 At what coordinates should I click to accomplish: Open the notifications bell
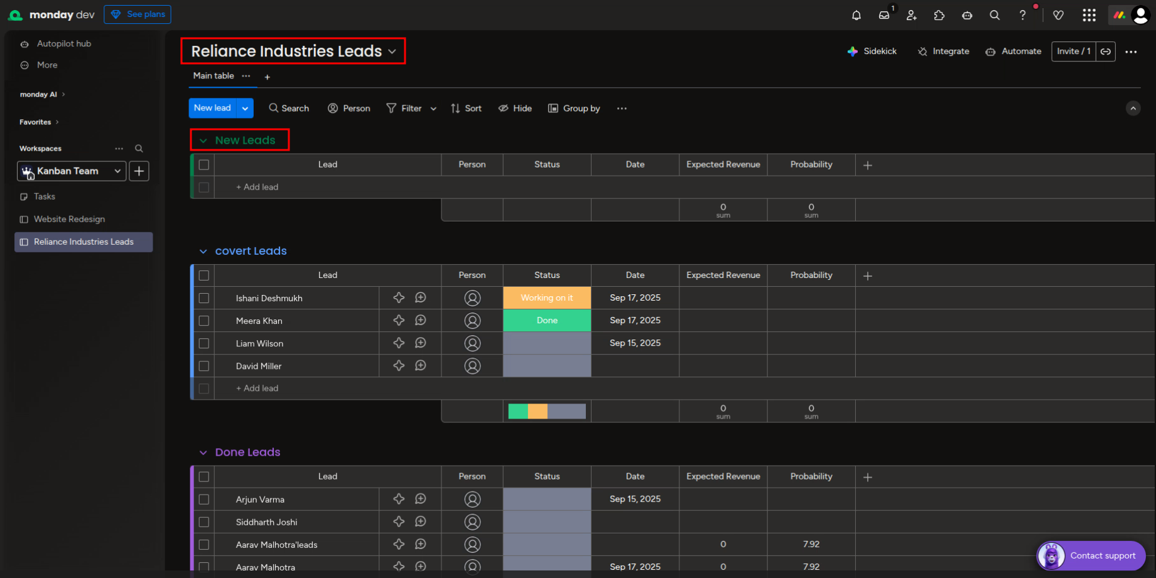point(856,15)
